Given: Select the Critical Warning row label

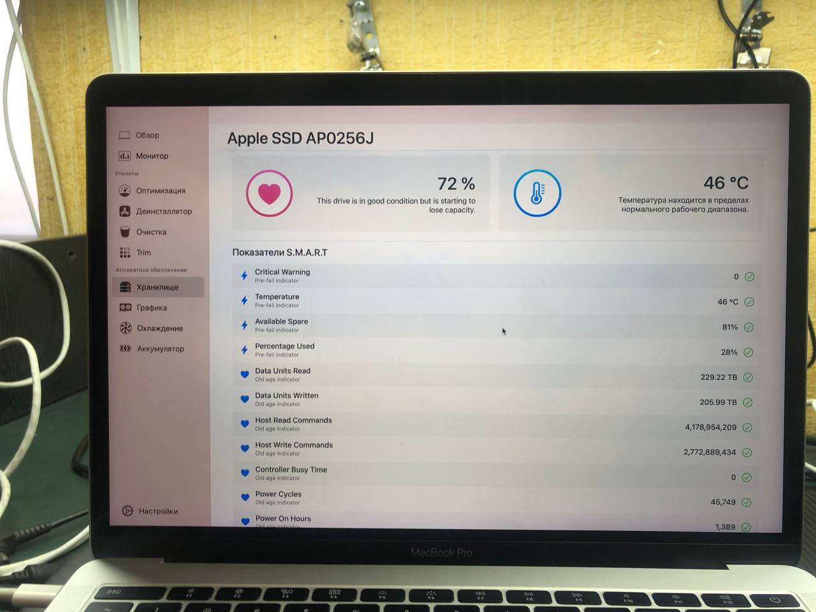Looking at the screenshot, I should (282, 272).
